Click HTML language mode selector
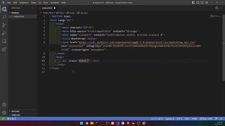Image resolution: width=225 pixels, height=126 pixels. point(194,119)
